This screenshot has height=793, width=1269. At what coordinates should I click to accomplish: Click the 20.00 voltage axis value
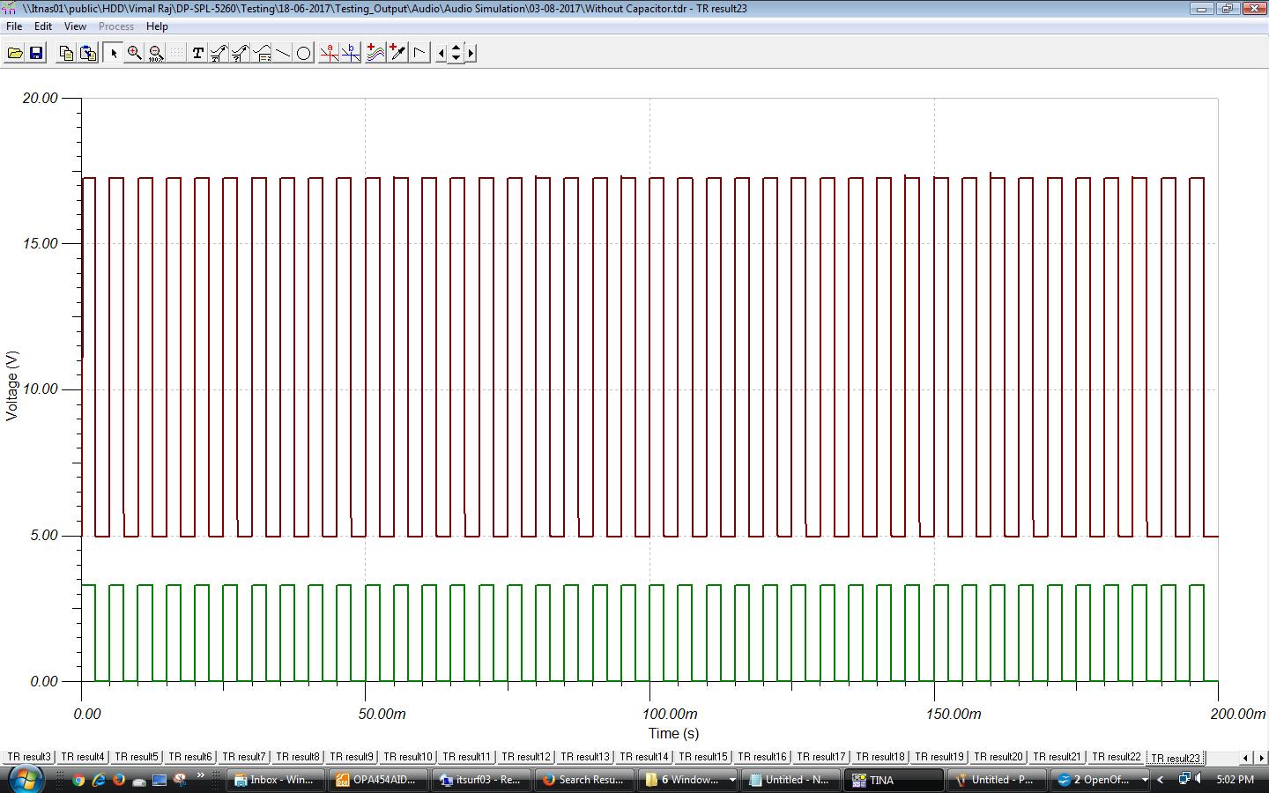pos(41,98)
